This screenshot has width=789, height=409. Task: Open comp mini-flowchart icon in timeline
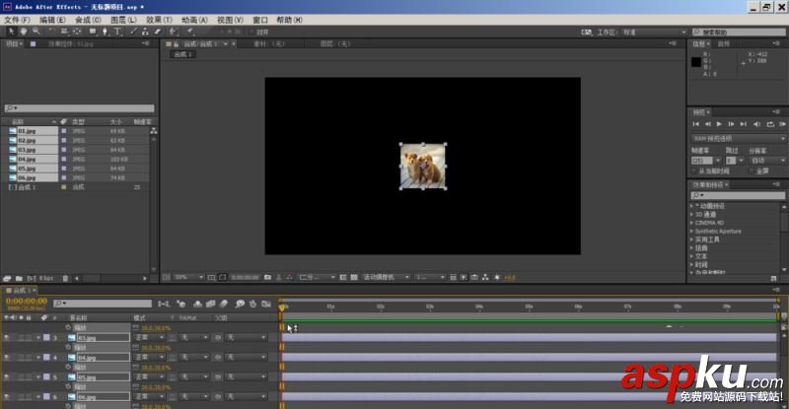164,304
